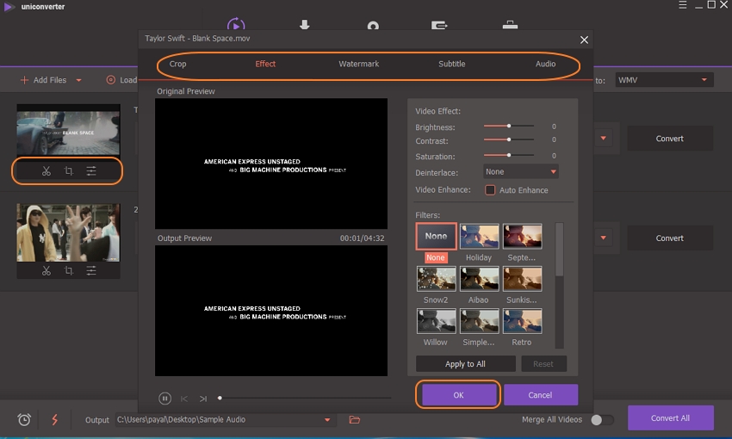Apply the Willow filter
The width and height of the screenshot is (732, 439).
[x=436, y=321]
